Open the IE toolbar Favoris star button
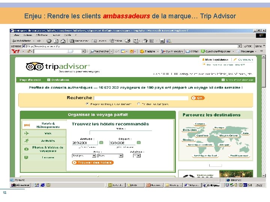Viewport: 270px width, 202px height. tap(99, 41)
